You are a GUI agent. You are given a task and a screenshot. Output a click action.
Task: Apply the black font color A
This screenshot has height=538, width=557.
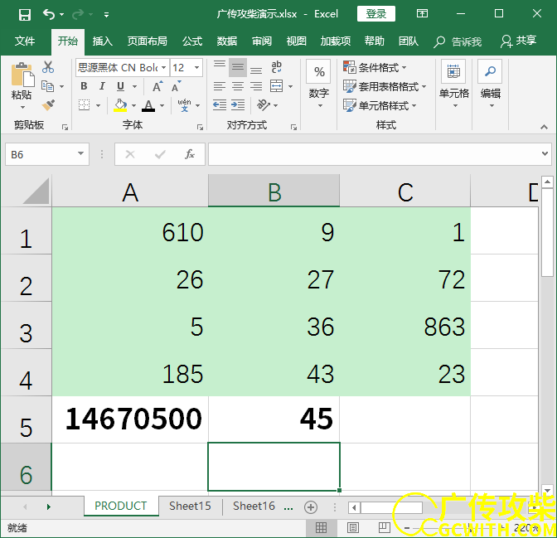coord(148,105)
